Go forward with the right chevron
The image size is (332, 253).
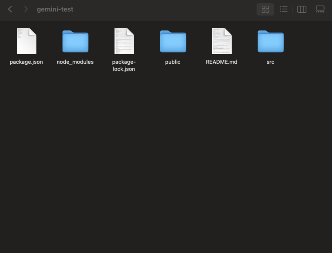coord(26,9)
